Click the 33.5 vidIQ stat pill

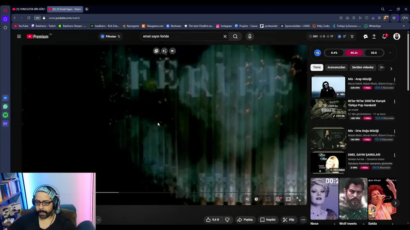374,53
